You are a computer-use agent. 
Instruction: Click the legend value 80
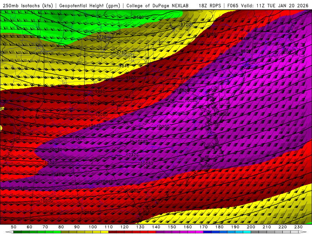[x=61, y=227]
